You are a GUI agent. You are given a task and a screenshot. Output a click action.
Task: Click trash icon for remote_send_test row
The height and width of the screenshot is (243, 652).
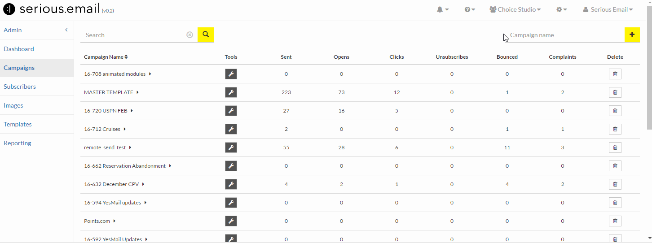(615, 148)
